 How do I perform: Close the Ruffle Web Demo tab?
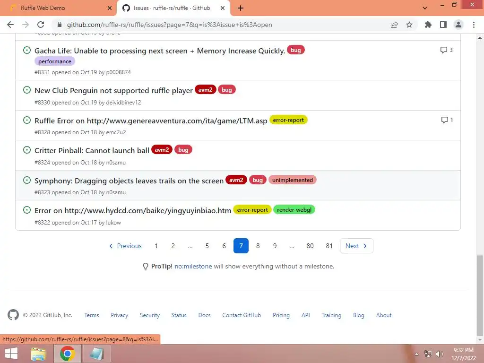click(x=110, y=8)
